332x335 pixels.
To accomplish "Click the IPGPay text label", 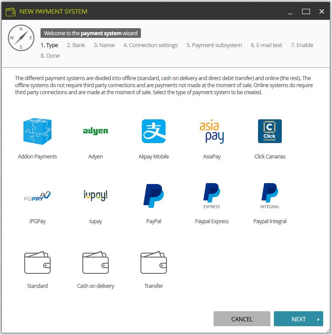I will tap(37, 221).
